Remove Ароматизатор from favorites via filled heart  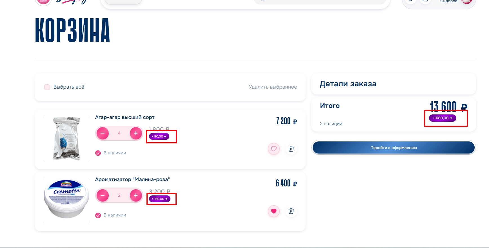pyautogui.click(x=274, y=211)
